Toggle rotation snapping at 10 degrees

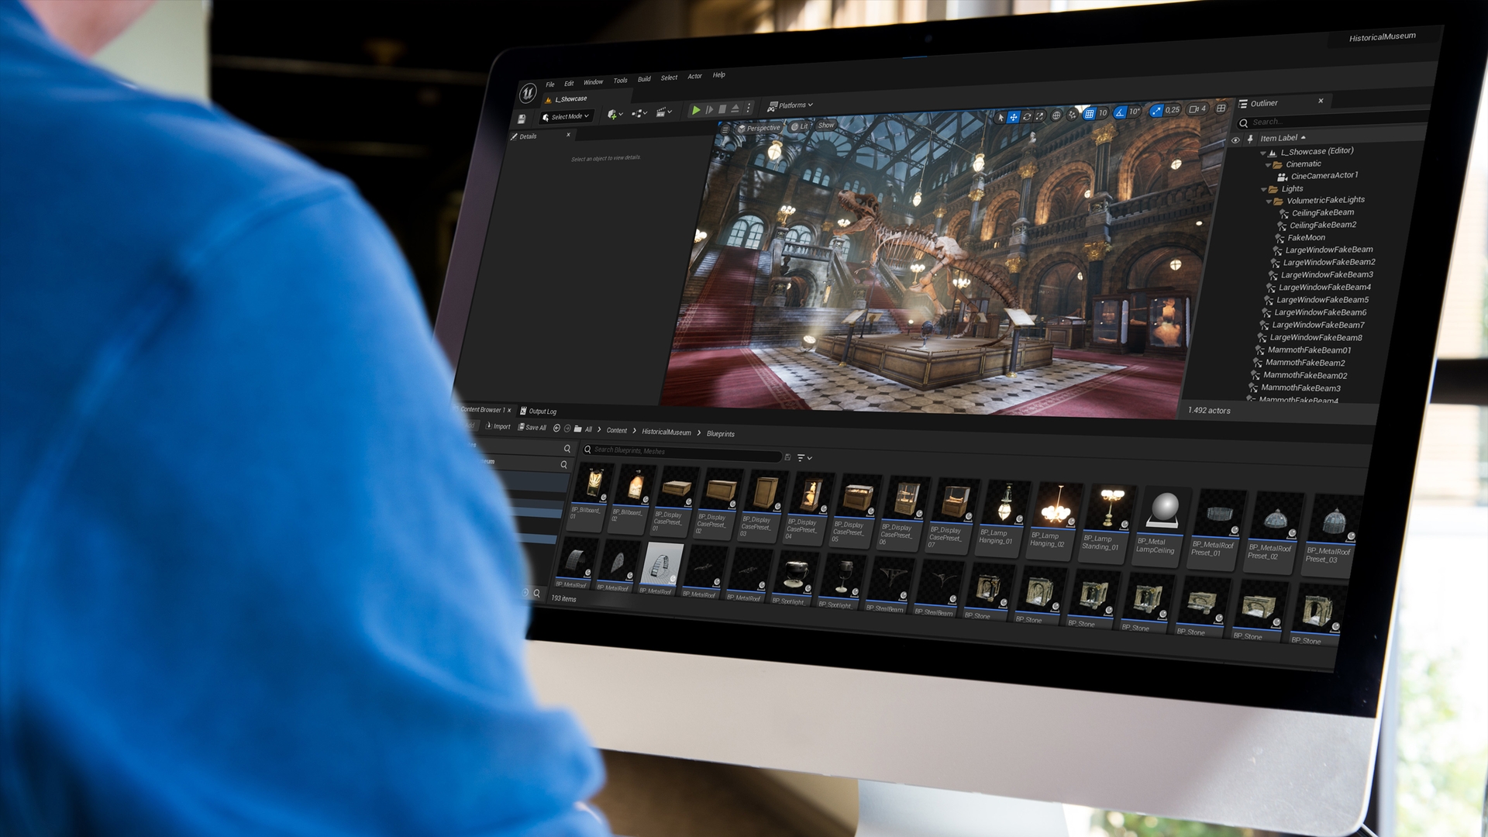[x=1120, y=113]
